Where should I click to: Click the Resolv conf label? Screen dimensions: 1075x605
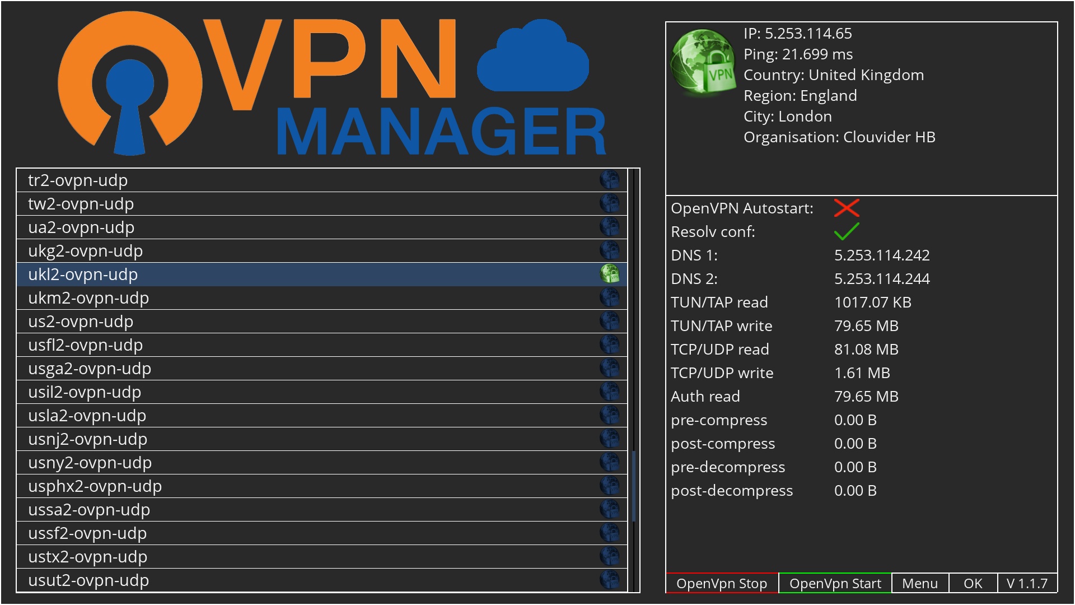coord(713,232)
